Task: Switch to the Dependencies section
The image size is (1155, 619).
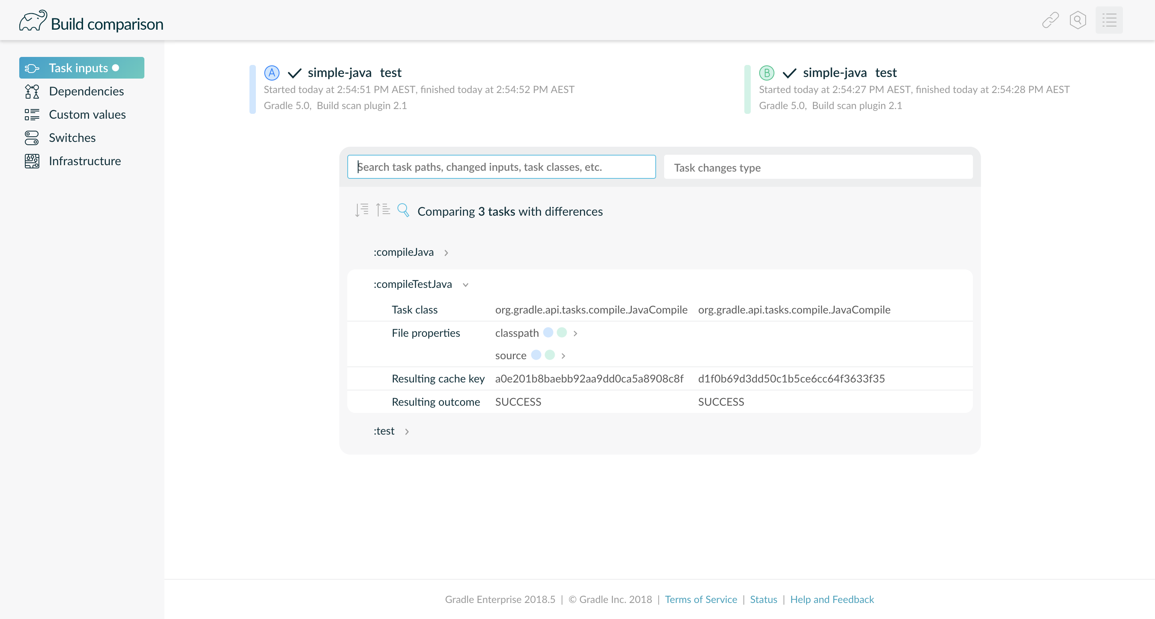Action: click(x=86, y=91)
